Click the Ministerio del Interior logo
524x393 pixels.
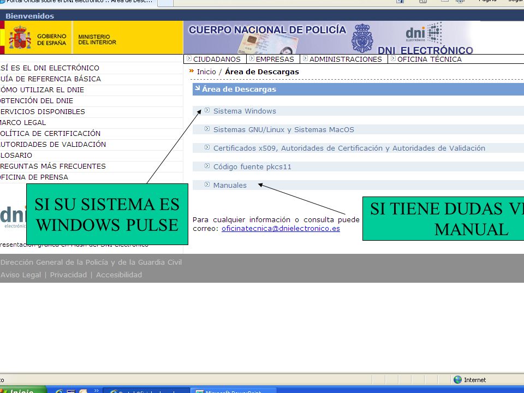(x=97, y=39)
